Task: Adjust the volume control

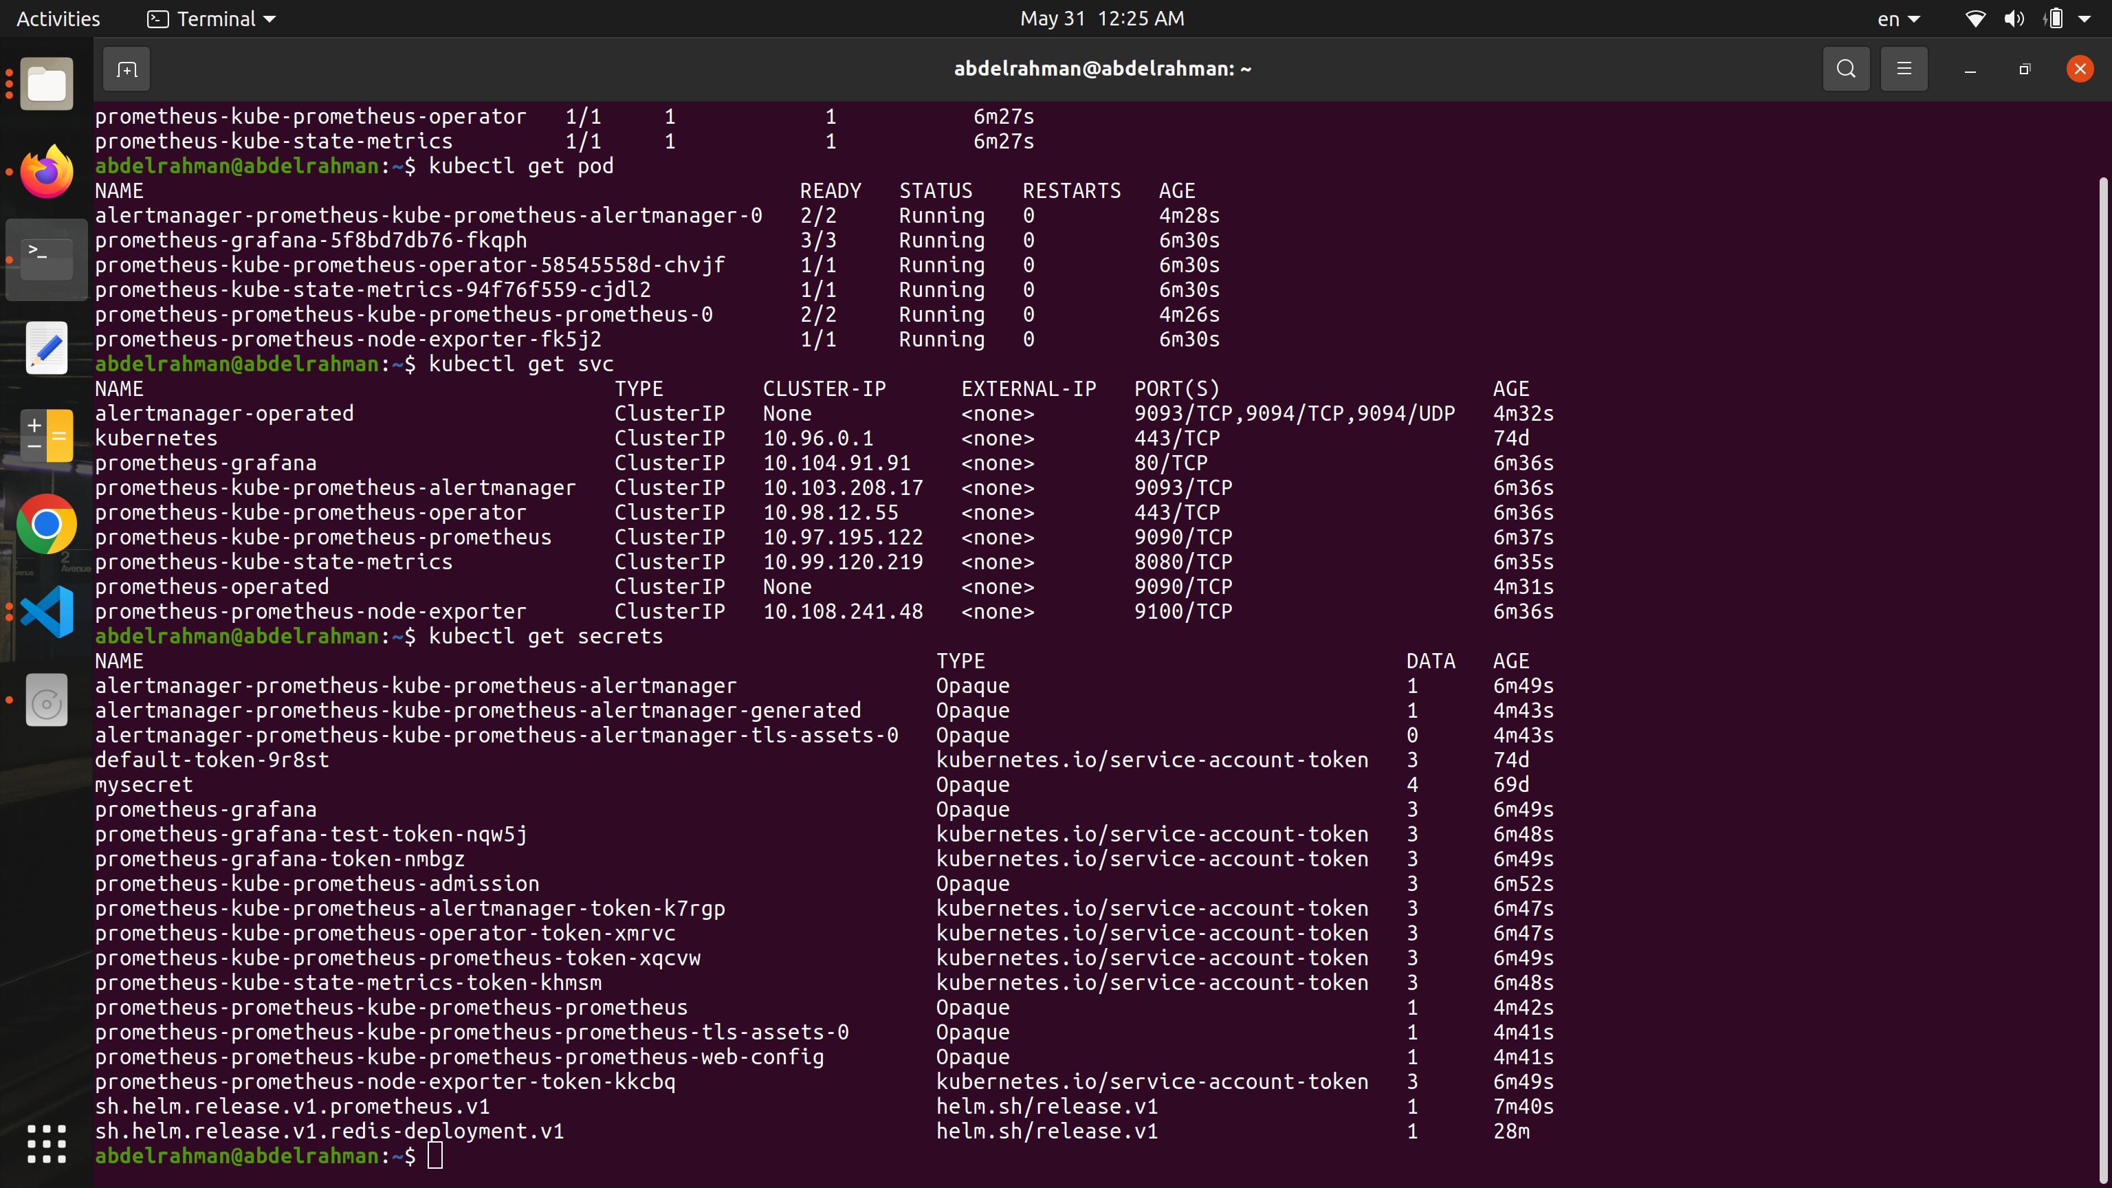Action: pos(2014,18)
